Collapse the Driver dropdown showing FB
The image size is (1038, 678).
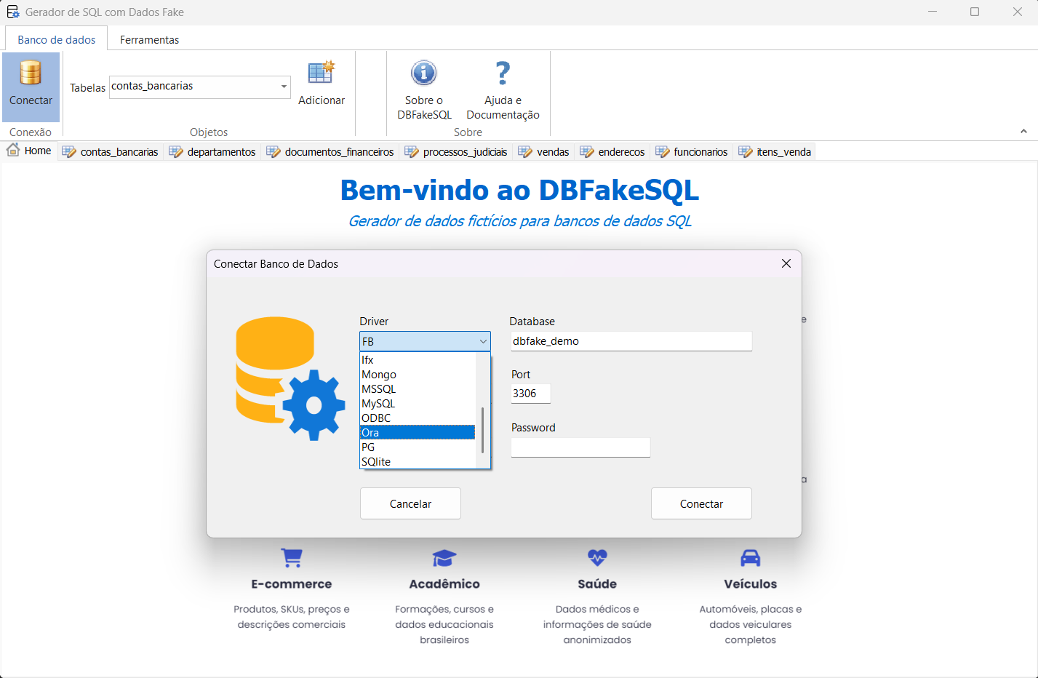point(483,341)
